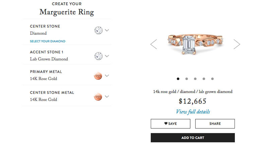
Task: Click the Accent Stone 1 diamond icon
Action: click(98, 56)
